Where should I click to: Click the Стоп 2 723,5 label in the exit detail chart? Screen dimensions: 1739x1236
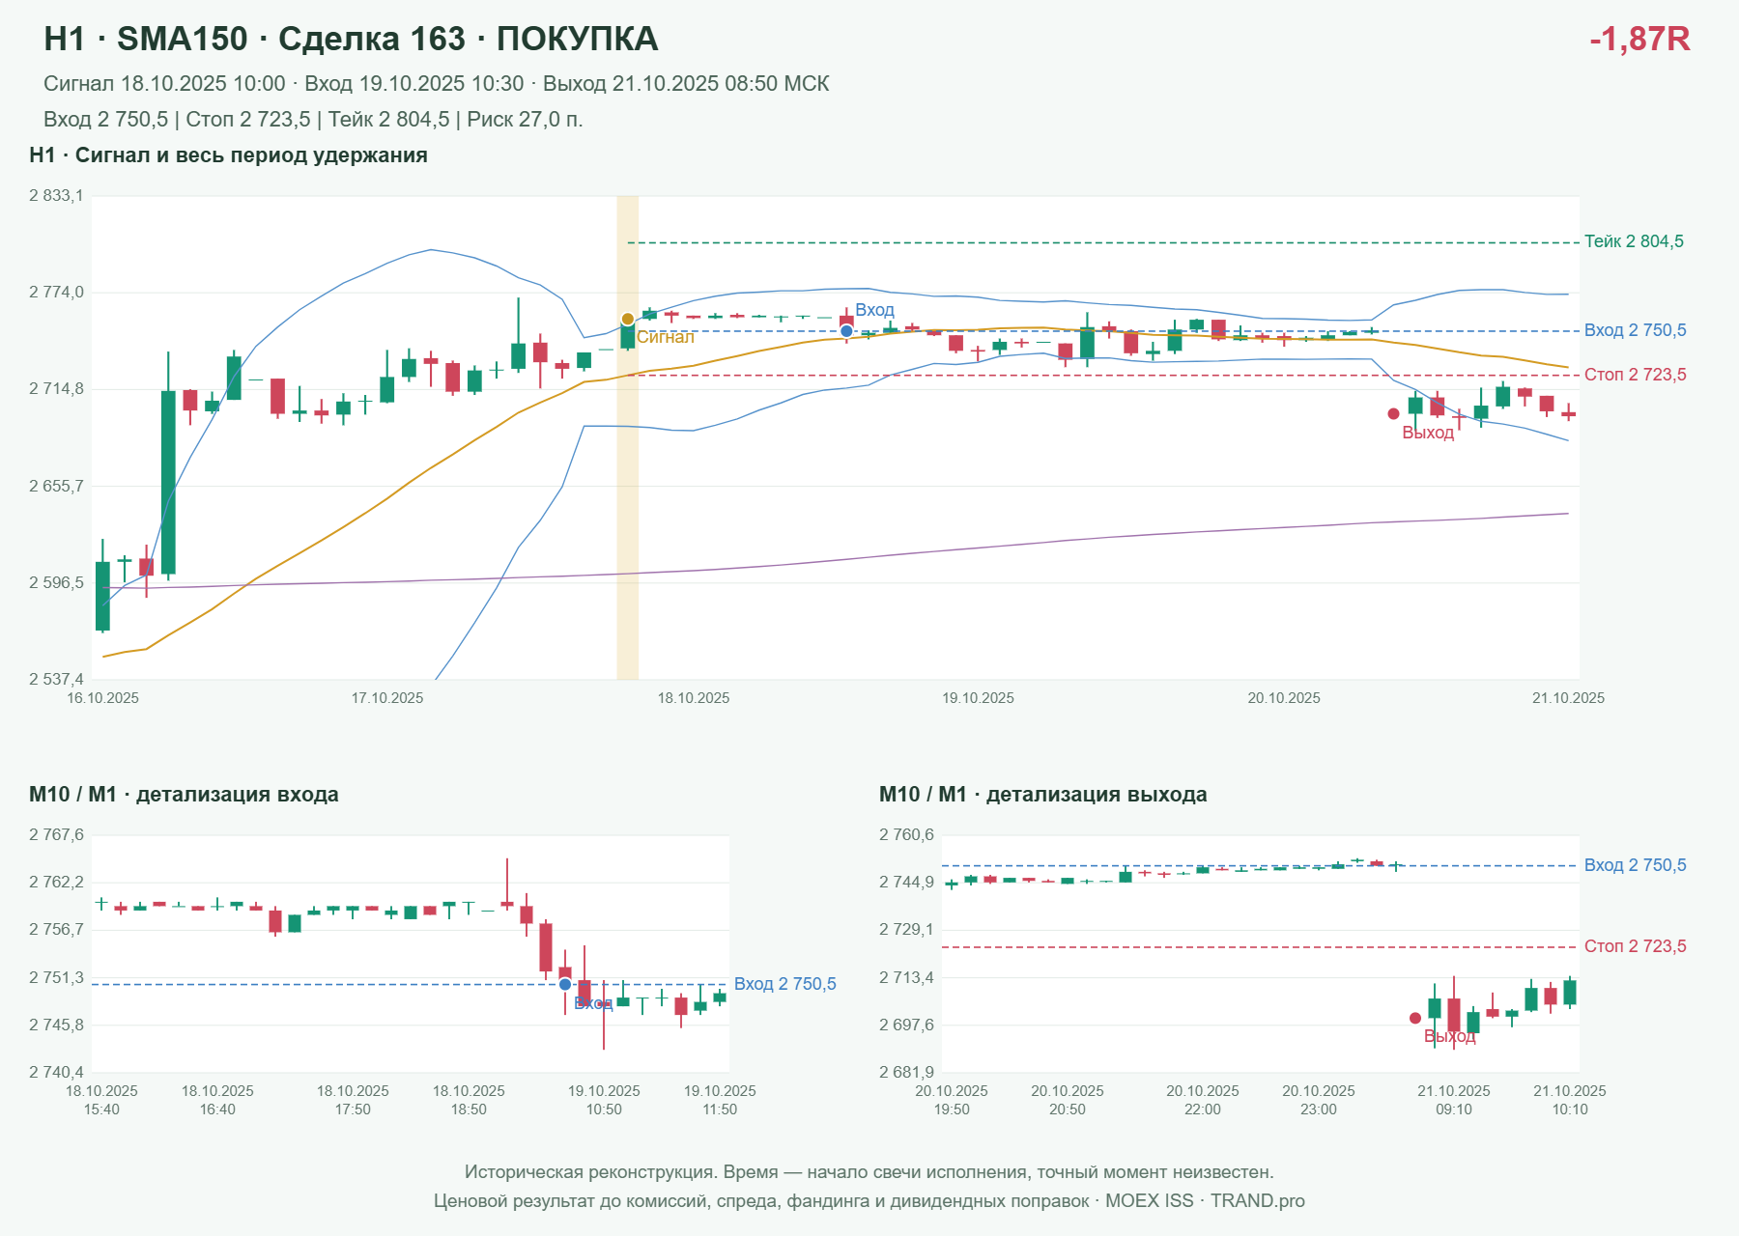1635,946
